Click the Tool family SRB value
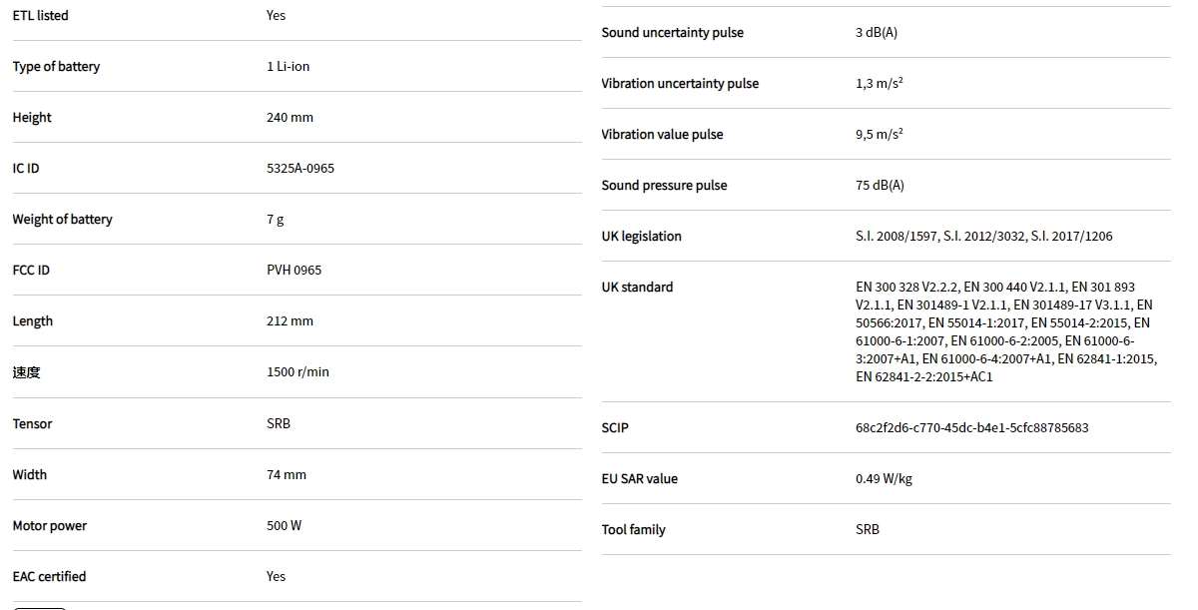 coord(867,530)
